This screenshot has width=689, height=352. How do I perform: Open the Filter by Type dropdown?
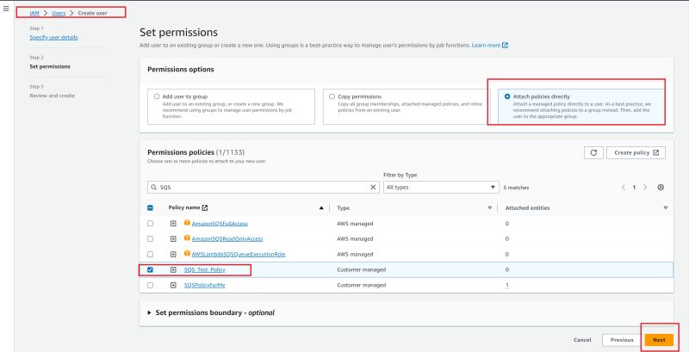pos(441,188)
